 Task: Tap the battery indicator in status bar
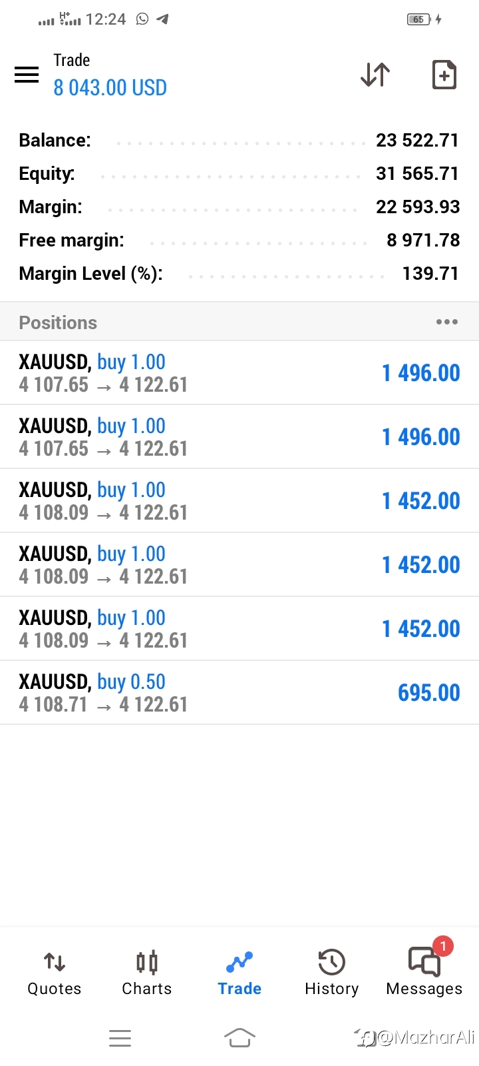[419, 19]
